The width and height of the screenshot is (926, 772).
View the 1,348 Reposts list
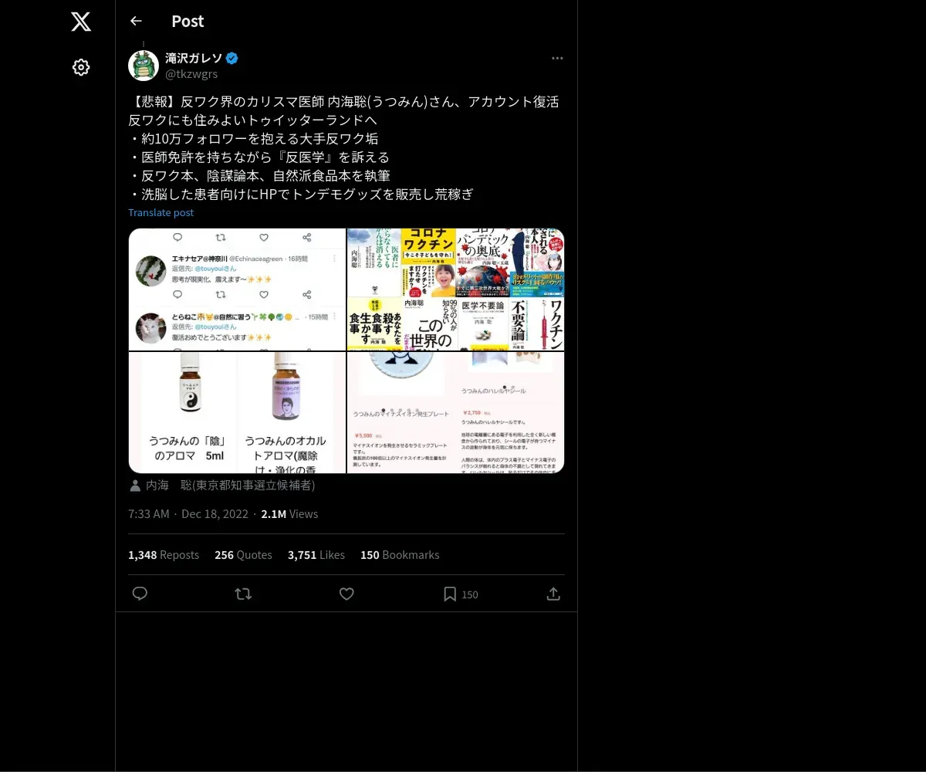pyautogui.click(x=164, y=555)
